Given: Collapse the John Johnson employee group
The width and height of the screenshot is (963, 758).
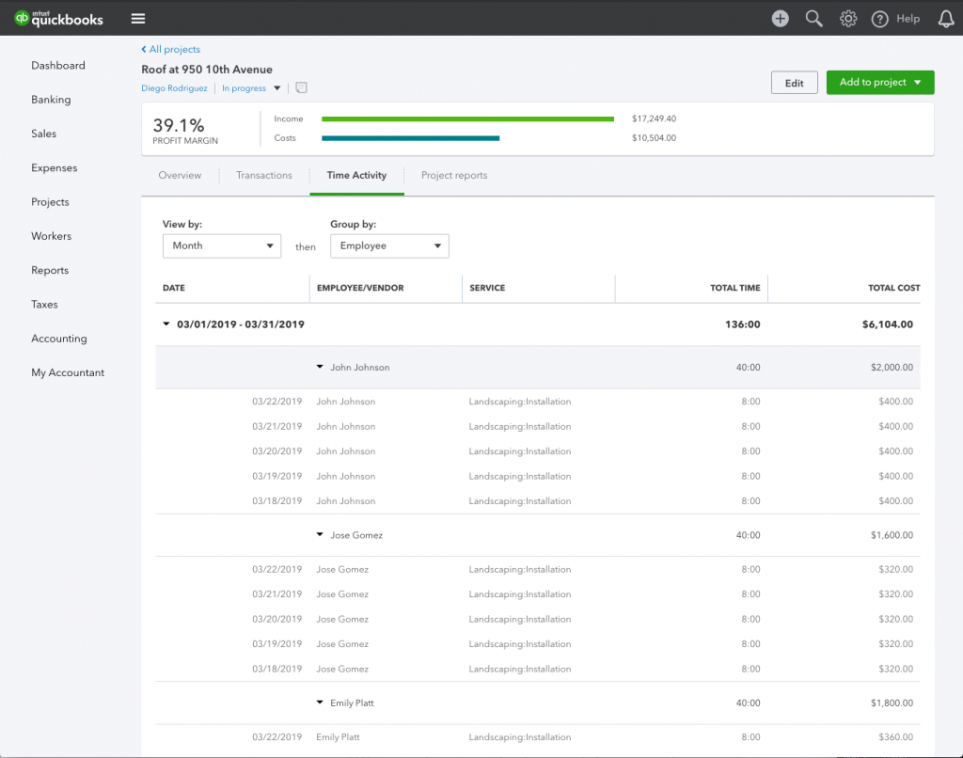Looking at the screenshot, I should [x=320, y=367].
